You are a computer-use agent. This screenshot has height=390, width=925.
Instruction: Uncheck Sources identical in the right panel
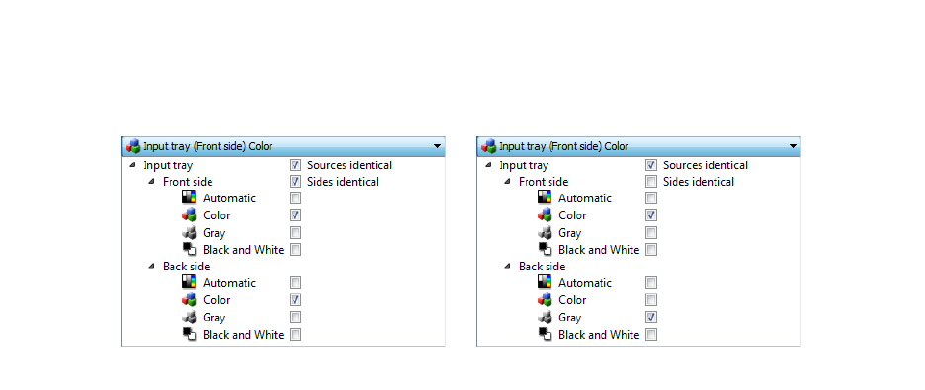tap(651, 165)
